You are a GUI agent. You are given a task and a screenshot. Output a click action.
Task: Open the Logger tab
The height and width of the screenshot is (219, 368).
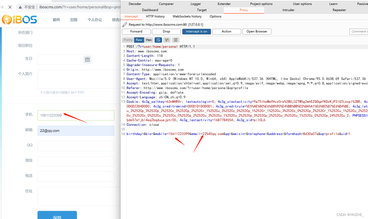[196, 4]
